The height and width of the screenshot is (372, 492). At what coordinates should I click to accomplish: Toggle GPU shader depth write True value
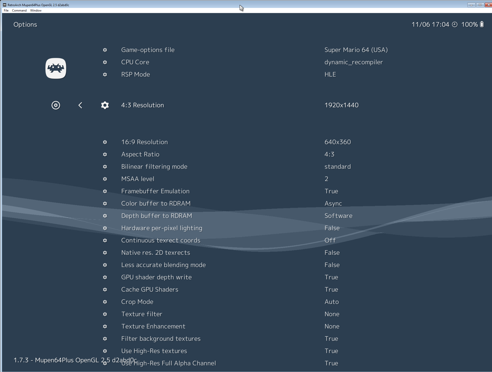331,277
